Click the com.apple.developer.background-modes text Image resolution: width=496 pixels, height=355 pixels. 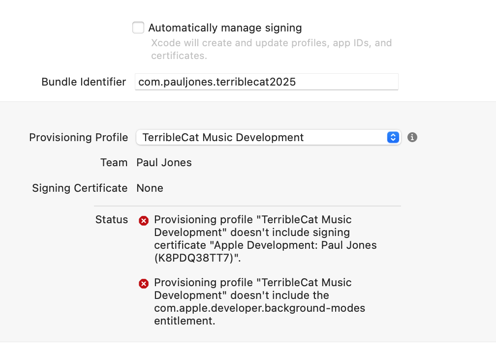click(x=259, y=308)
